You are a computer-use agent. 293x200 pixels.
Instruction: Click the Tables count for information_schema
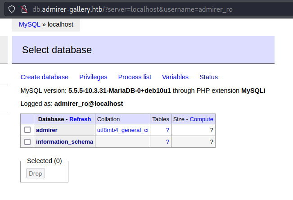(167, 142)
